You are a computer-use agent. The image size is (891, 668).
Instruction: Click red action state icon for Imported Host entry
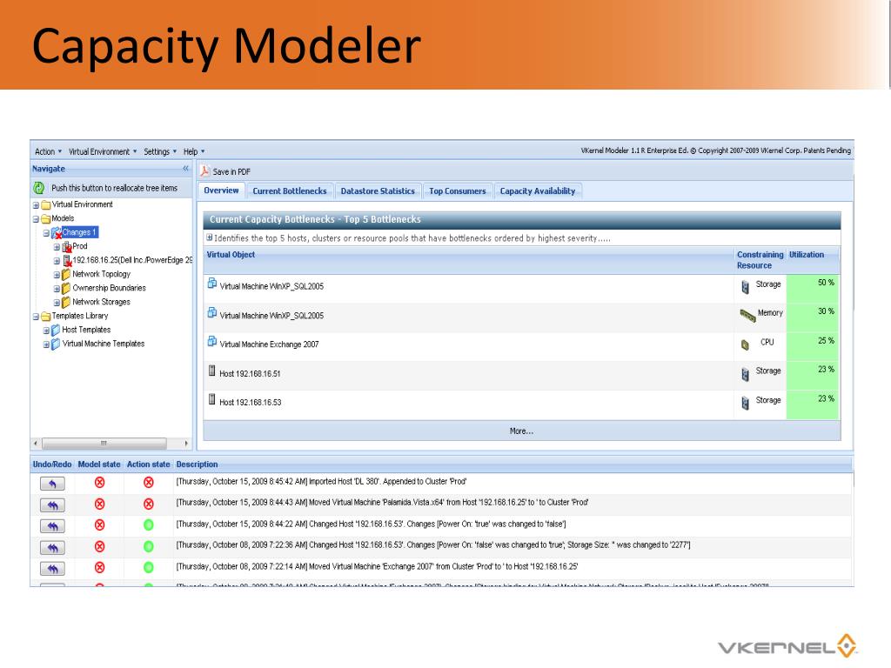(148, 482)
